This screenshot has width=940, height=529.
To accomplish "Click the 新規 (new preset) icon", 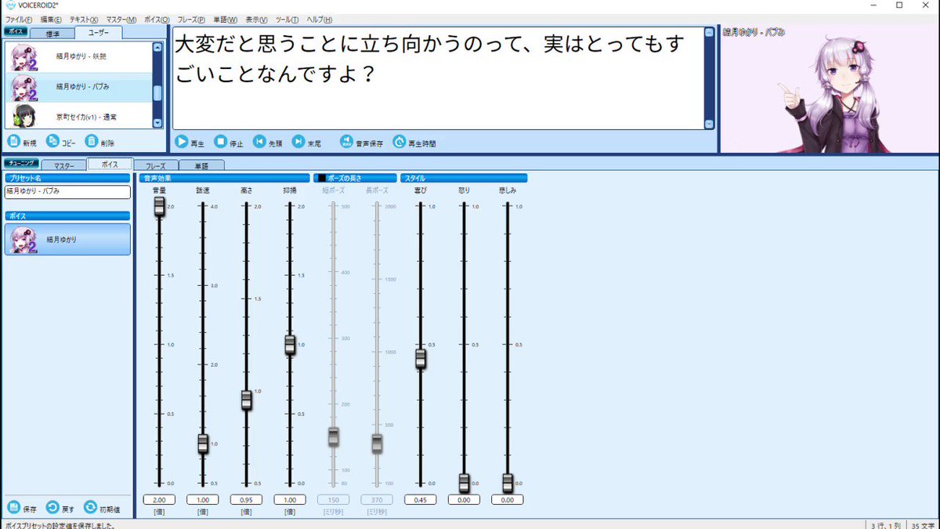I will pos(13,141).
